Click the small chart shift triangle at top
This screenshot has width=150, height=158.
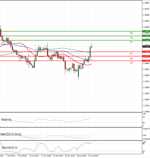pyautogui.click(x=94, y=1)
